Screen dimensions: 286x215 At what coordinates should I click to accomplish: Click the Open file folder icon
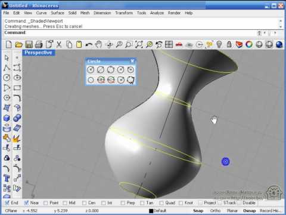pyautogui.click(x=19, y=44)
